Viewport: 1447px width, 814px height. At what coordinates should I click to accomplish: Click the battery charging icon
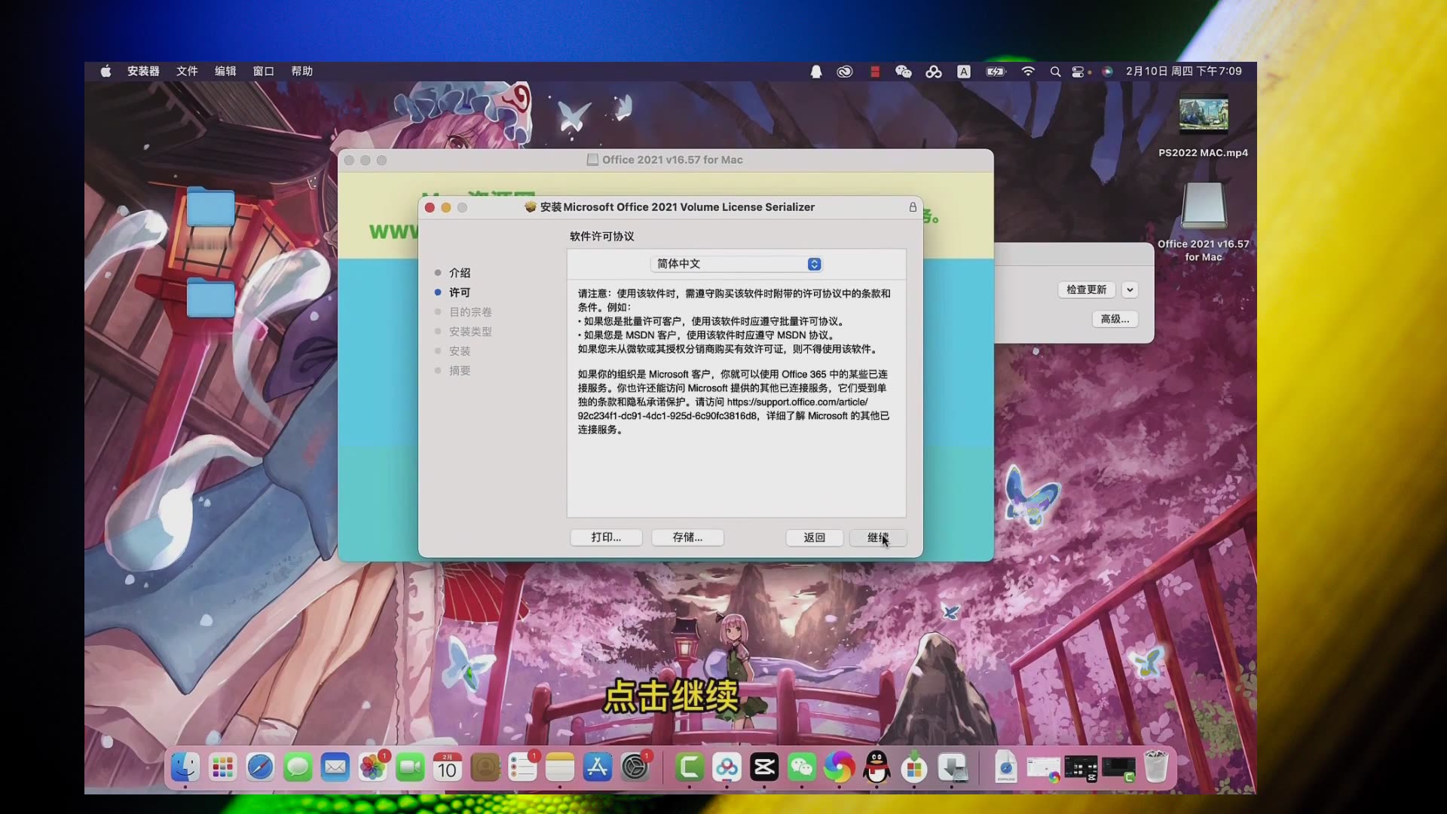click(x=996, y=72)
